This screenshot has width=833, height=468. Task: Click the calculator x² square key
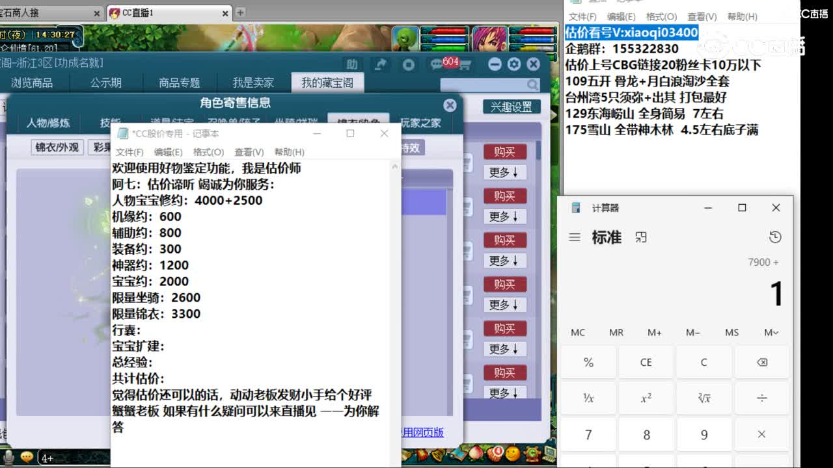pos(646,398)
